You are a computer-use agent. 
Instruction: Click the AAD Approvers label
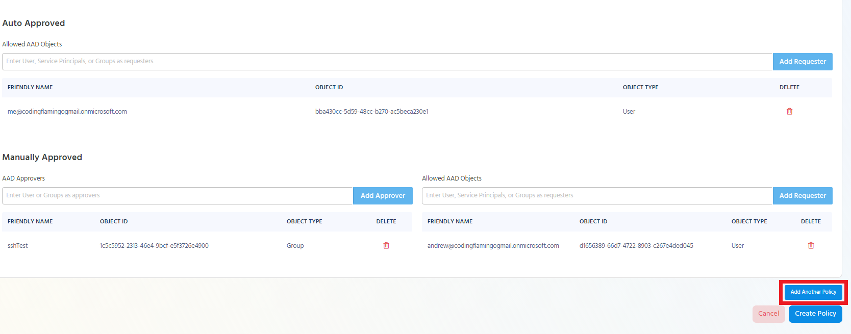click(x=23, y=178)
